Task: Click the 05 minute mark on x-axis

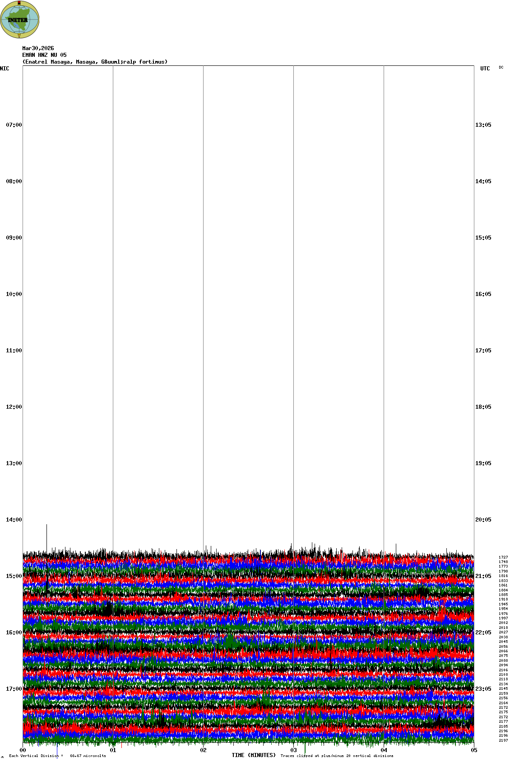Action: coord(474,750)
